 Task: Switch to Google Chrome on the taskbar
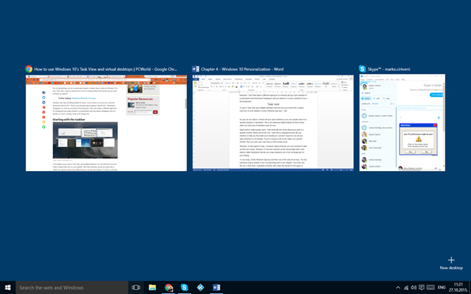pos(168,288)
